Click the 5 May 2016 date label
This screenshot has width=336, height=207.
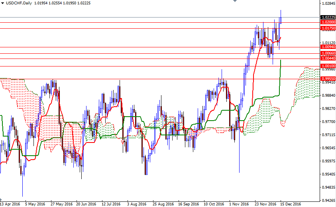coord(35,204)
